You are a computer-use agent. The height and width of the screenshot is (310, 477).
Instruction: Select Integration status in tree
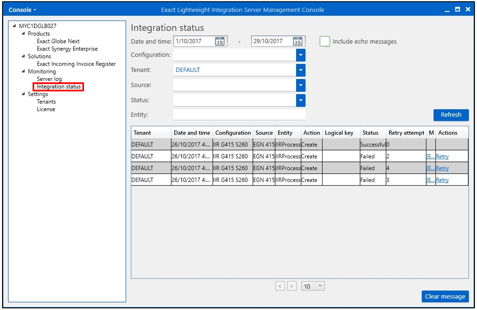coord(59,86)
